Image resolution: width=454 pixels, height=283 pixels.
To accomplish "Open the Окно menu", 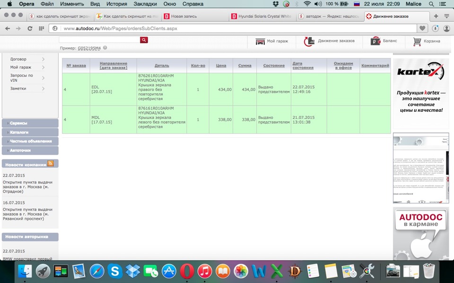I will [169, 4].
